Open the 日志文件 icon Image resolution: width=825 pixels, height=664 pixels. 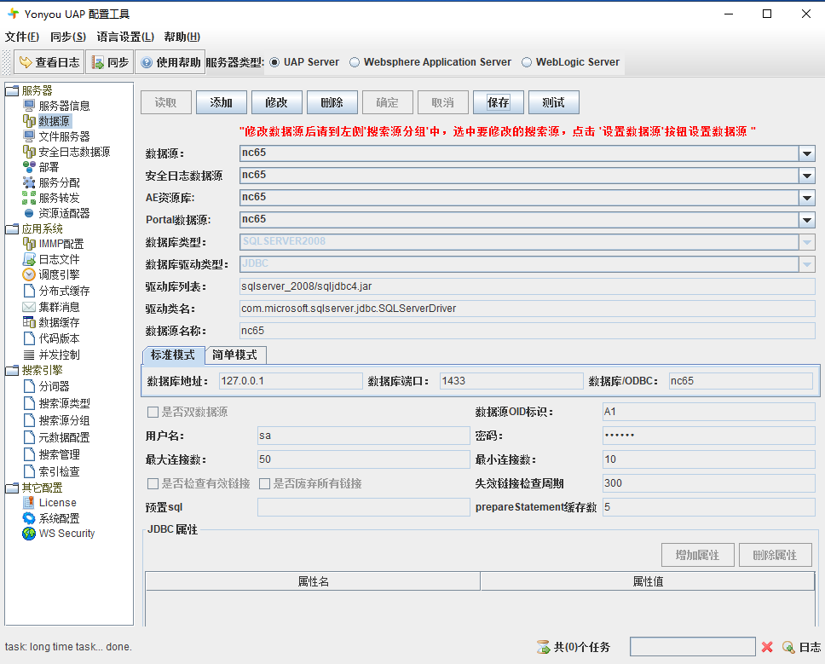click(29, 259)
